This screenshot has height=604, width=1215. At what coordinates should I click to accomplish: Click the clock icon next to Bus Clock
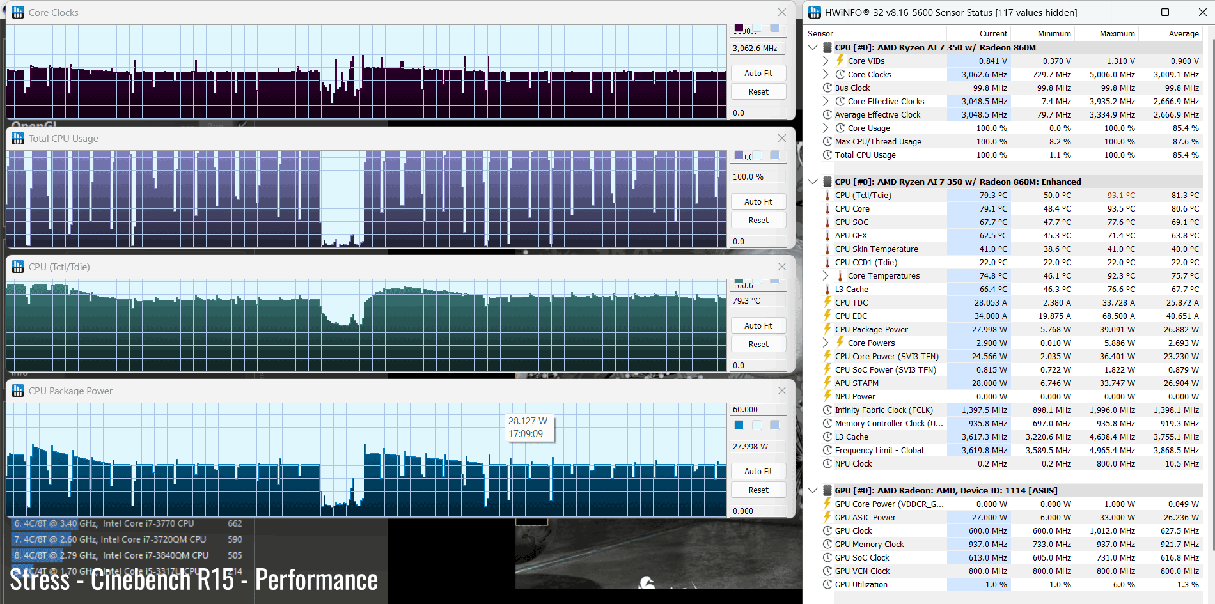(827, 88)
